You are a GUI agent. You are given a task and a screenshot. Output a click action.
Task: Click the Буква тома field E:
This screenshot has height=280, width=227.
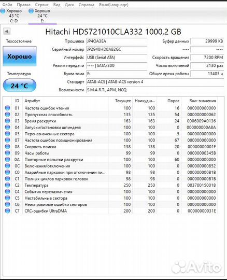coord(117,74)
